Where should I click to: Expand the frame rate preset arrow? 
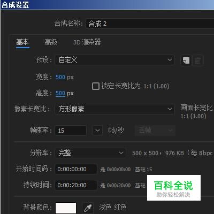[97, 131]
